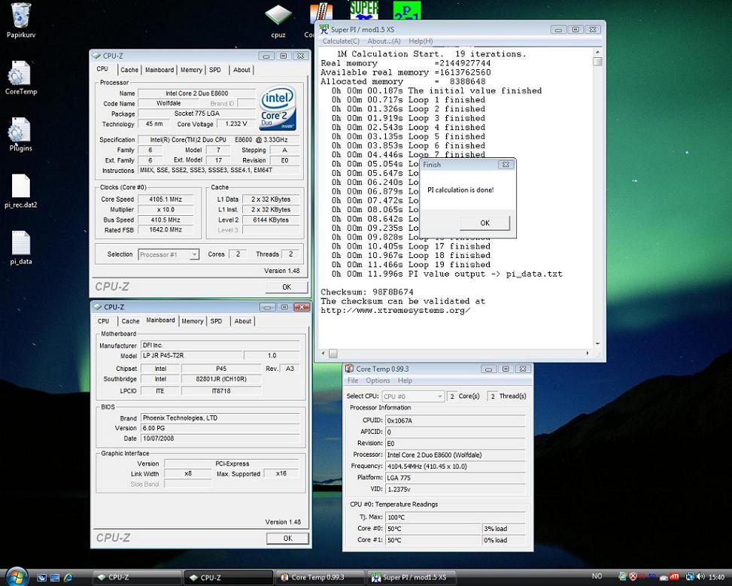Switch to the Memory tab in the upper CPU-Z window
This screenshot has width=732, height=586.
191,69
